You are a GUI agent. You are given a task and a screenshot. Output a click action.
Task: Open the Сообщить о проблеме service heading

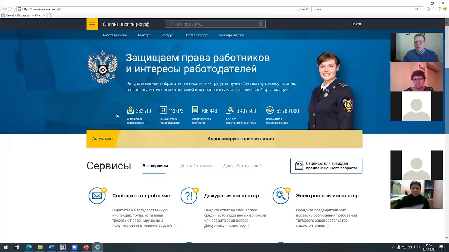141,196
